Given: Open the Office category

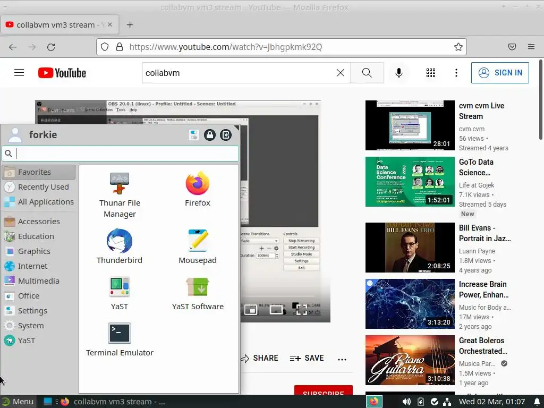Looking at the screenshot, I should click(x=38, y=296).
